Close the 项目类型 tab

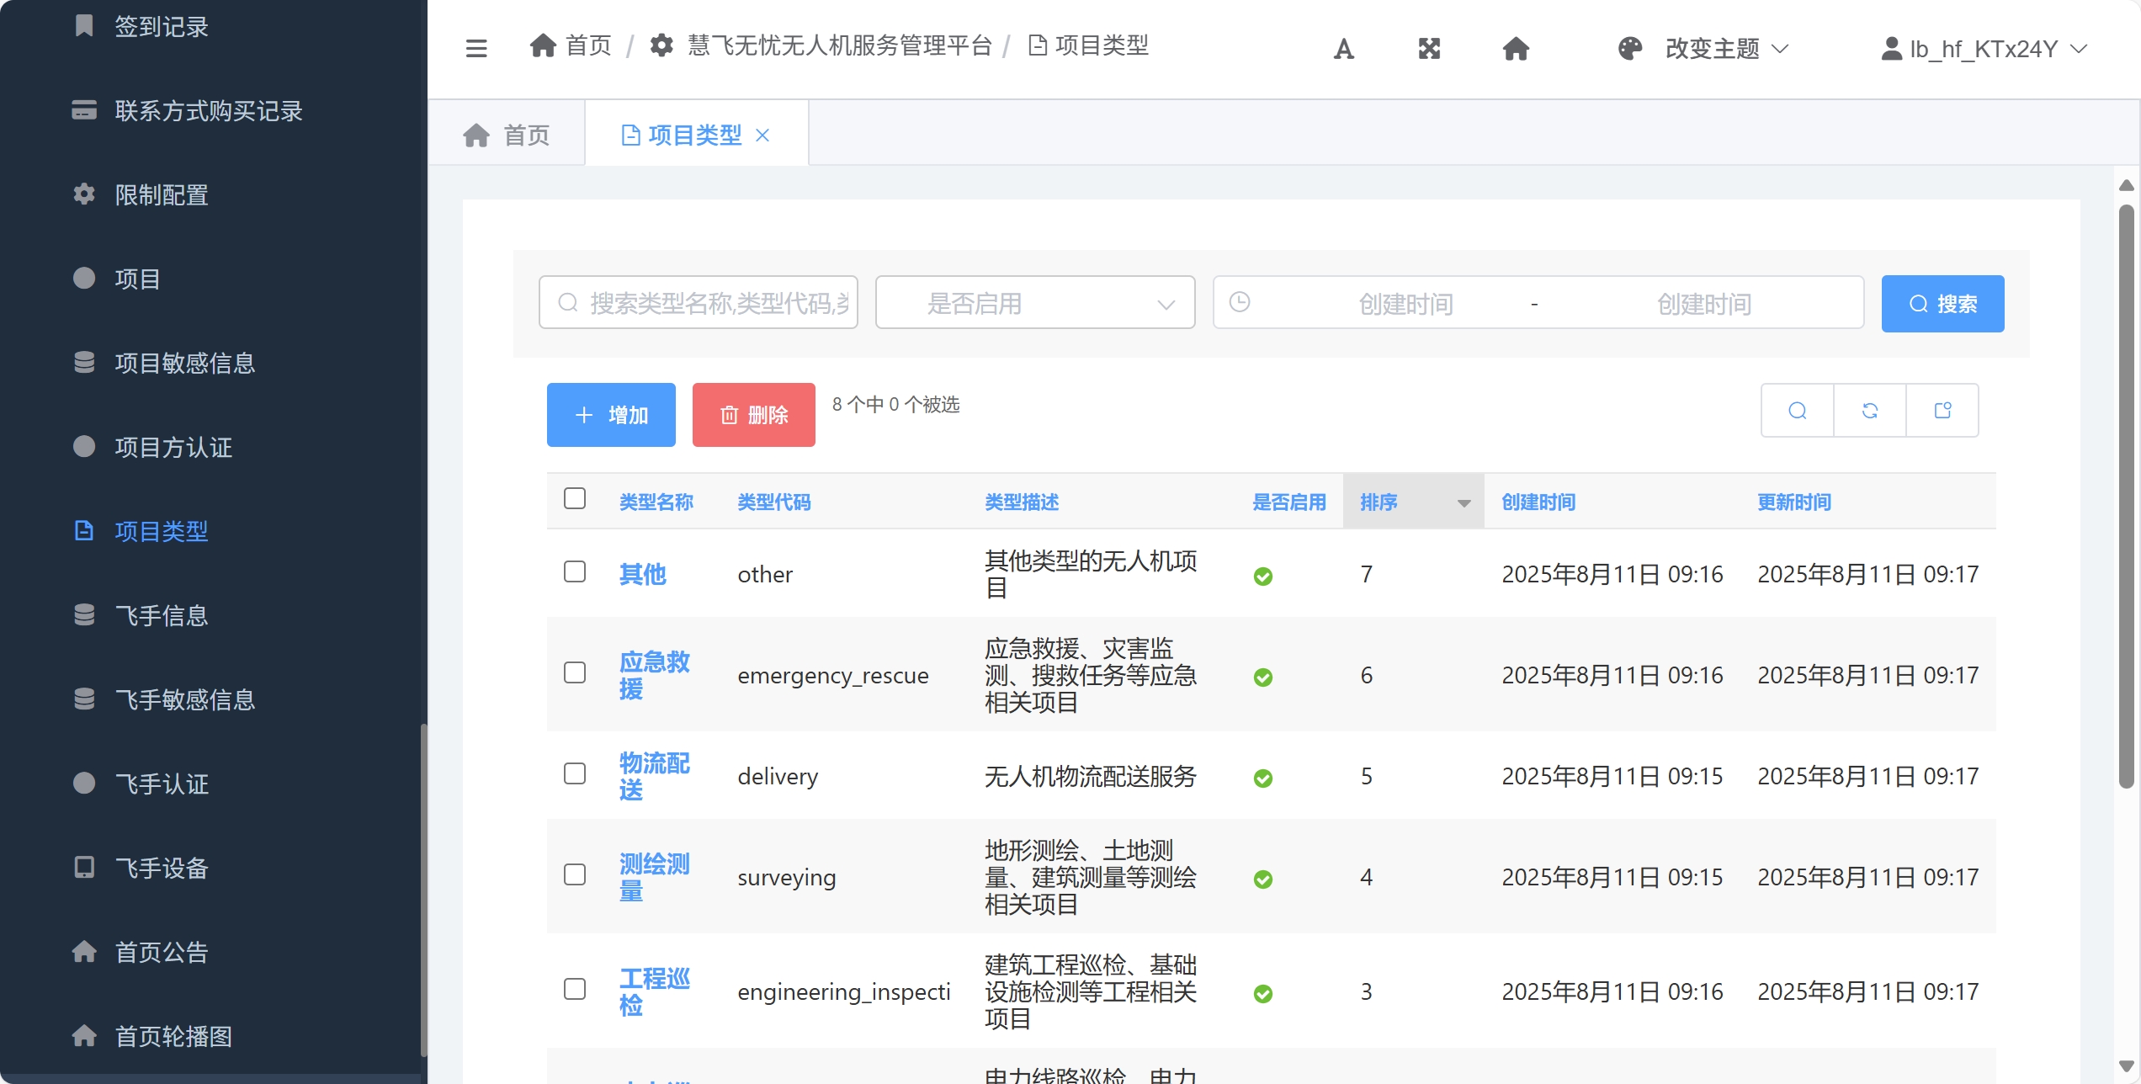pos(762,135)
